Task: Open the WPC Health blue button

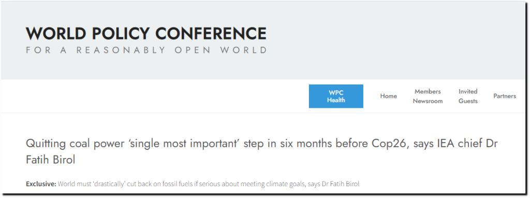Action: (x=336, y=96)
